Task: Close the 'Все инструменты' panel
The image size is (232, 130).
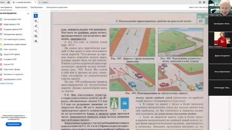Action: [28, 13]
